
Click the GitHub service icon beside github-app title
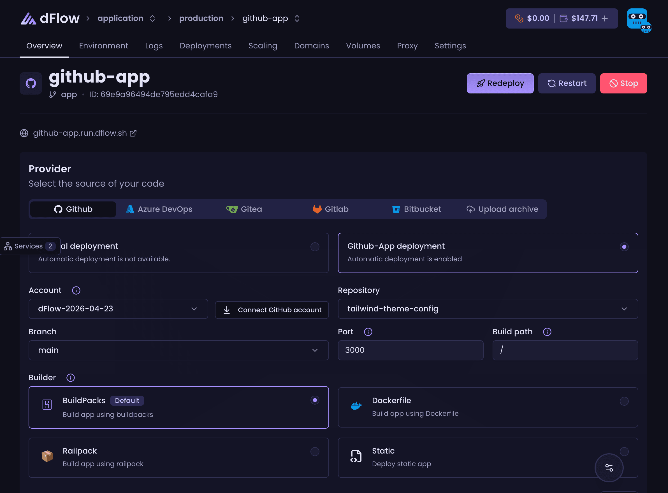(x=31, y=83)
